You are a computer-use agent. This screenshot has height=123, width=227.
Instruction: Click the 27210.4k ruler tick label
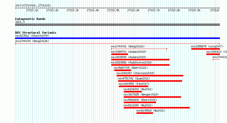93,10
